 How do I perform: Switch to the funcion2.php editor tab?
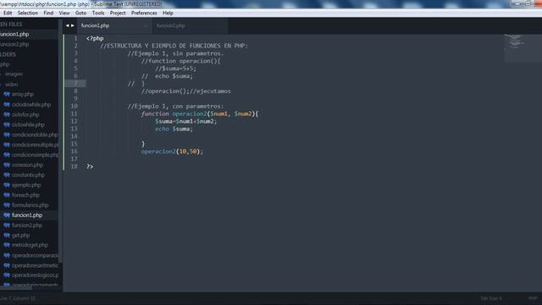click(x=190, y=26)
